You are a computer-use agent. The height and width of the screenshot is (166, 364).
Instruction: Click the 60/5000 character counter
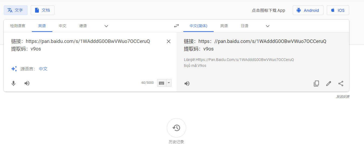click(x=148, y=83)
